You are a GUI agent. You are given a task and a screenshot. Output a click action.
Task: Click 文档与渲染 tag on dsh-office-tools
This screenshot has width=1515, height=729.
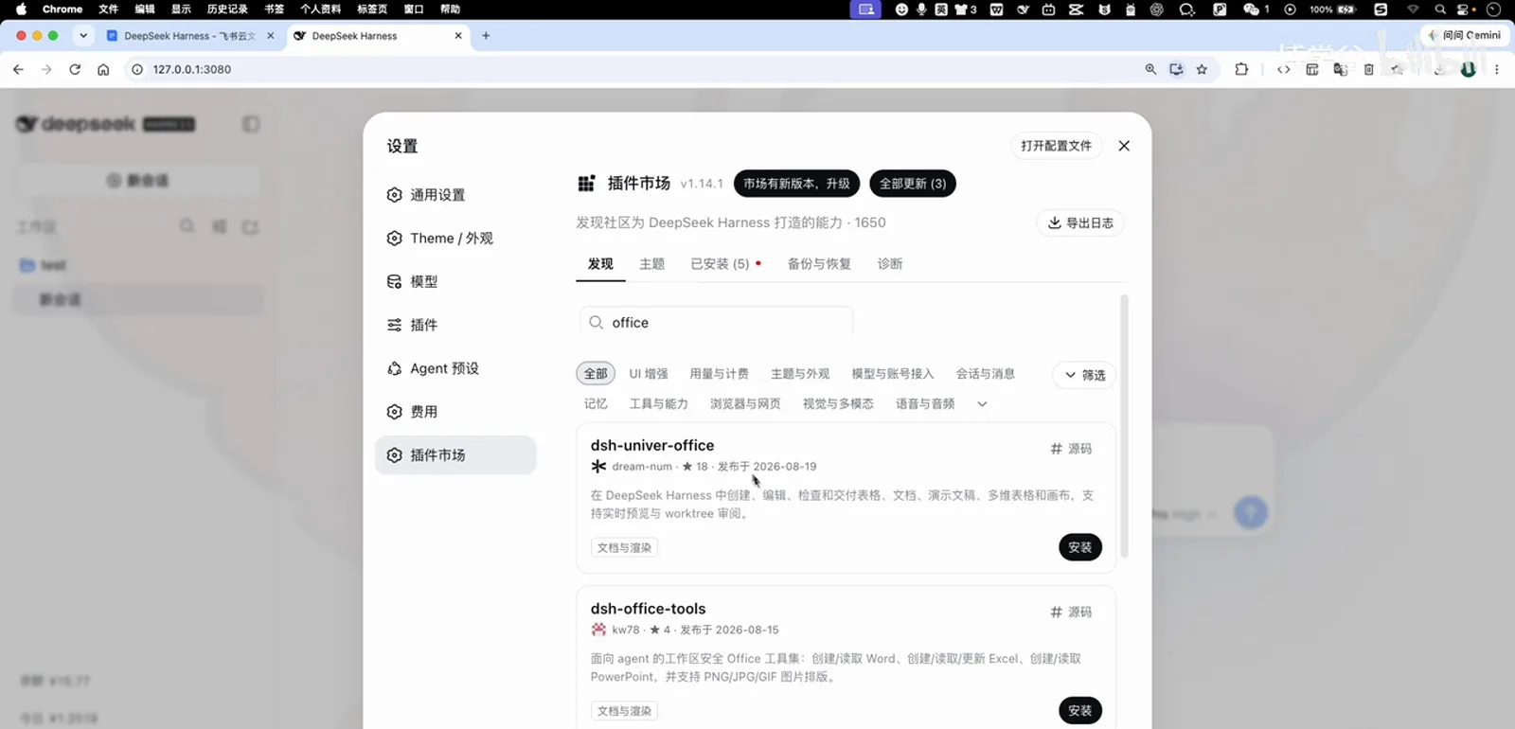click(624, 711)
